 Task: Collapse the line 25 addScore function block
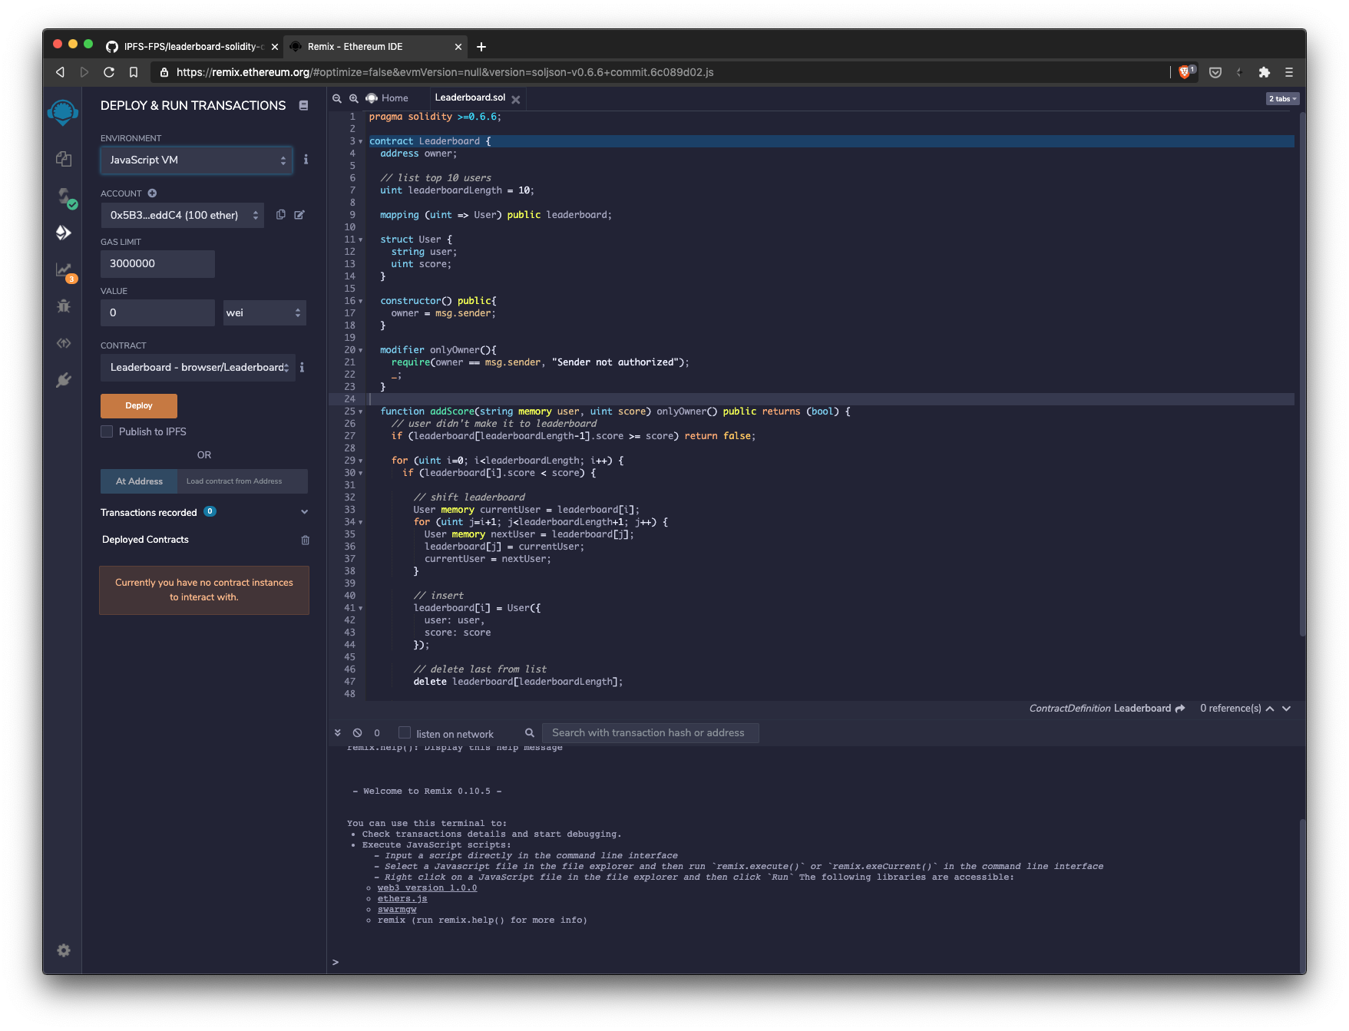(x=359, y=411)
